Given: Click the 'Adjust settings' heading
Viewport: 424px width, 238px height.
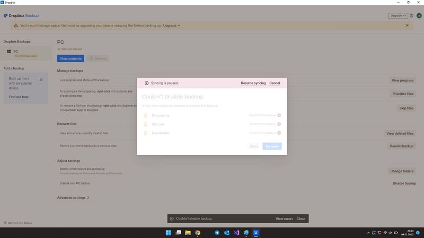Looking at the screenshot, I should pyautogui.click(x=68, y=161).
